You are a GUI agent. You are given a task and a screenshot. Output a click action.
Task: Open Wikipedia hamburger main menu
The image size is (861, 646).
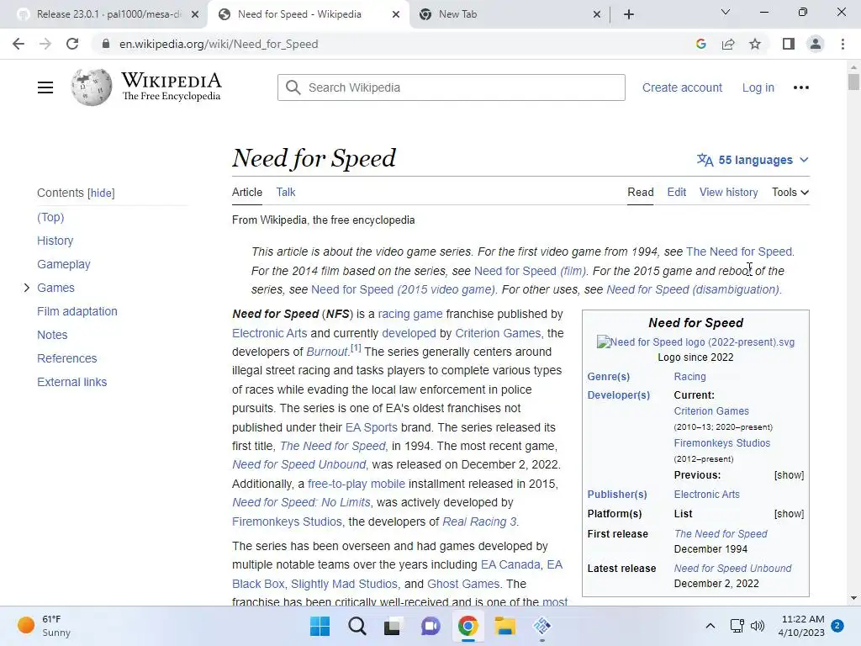click(x=45, y=87)
